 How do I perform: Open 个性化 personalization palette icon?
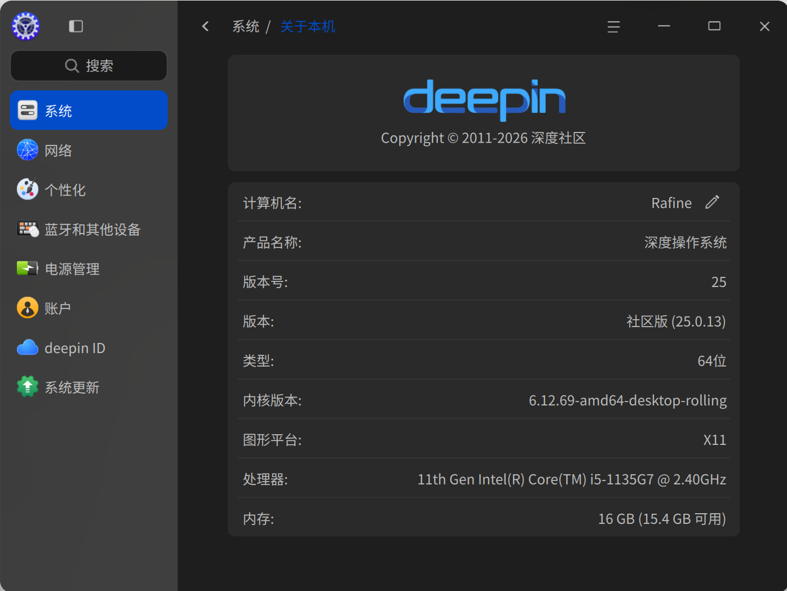pos(28,189)
